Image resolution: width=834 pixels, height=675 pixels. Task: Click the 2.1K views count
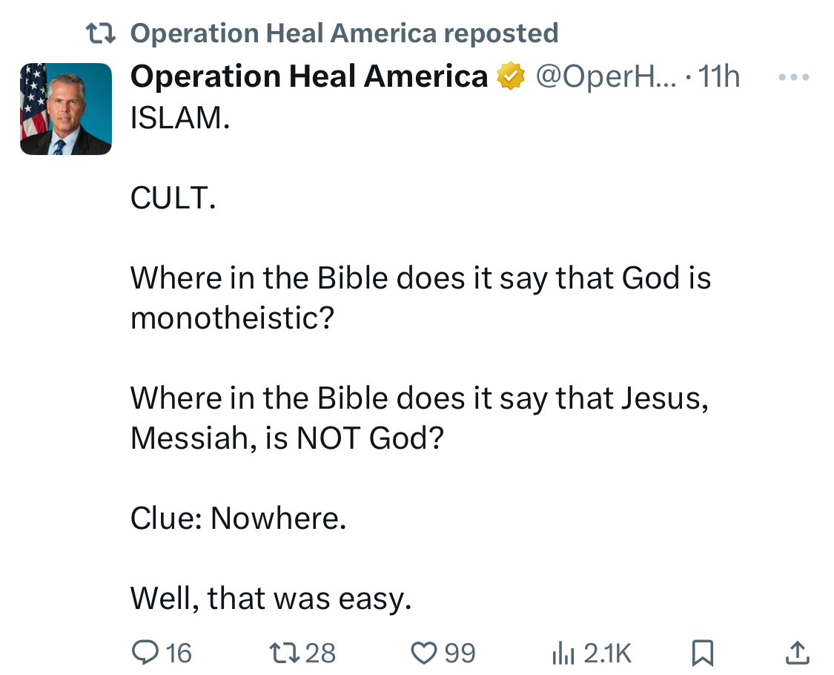click(x=607, y=653)
